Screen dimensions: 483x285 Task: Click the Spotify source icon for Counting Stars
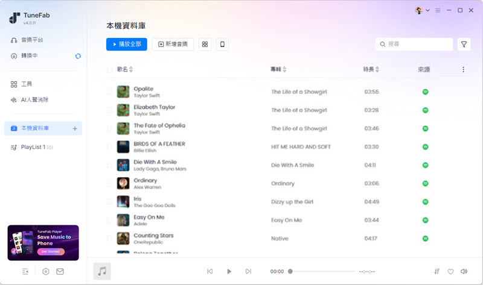pos(426,238)
